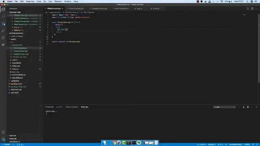Open the Search view in activity bar
Image resolution: width=260 pixels, height=146 pixels.
coord(3,16)
